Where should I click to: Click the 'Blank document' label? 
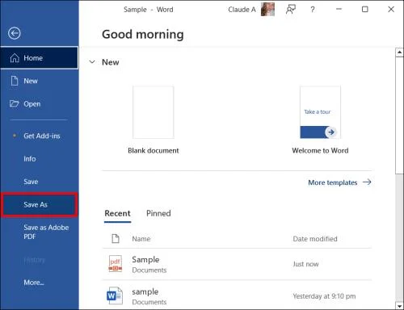[x=154, y=150]
